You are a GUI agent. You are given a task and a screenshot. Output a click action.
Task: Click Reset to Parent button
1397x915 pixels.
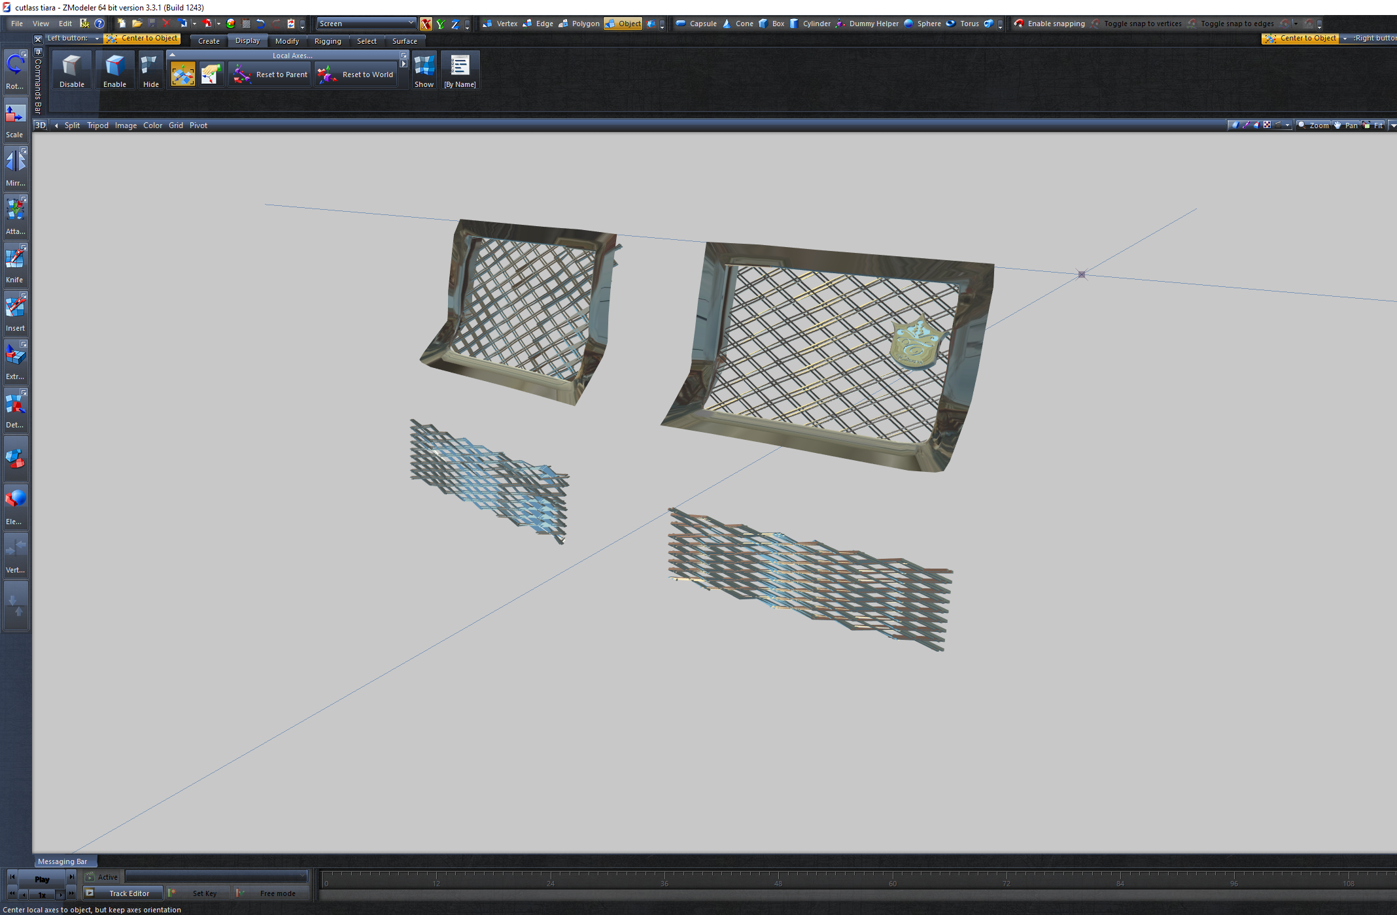tap(269, 75)
